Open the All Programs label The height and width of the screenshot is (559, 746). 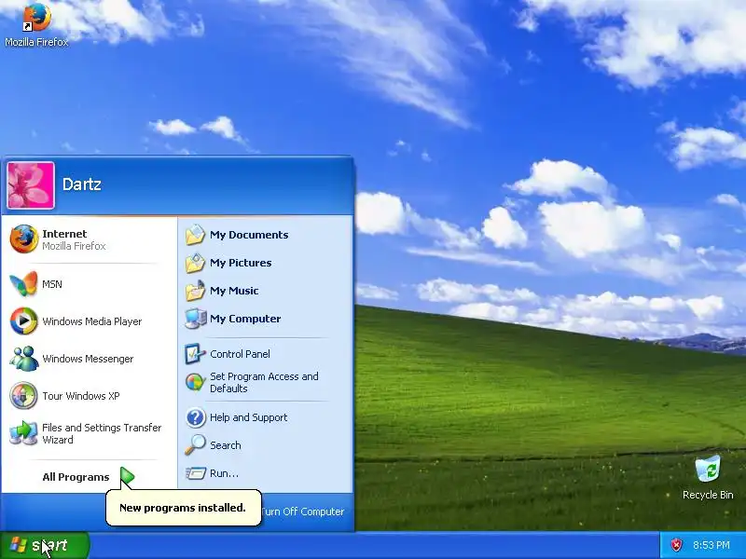pos(76,477)
